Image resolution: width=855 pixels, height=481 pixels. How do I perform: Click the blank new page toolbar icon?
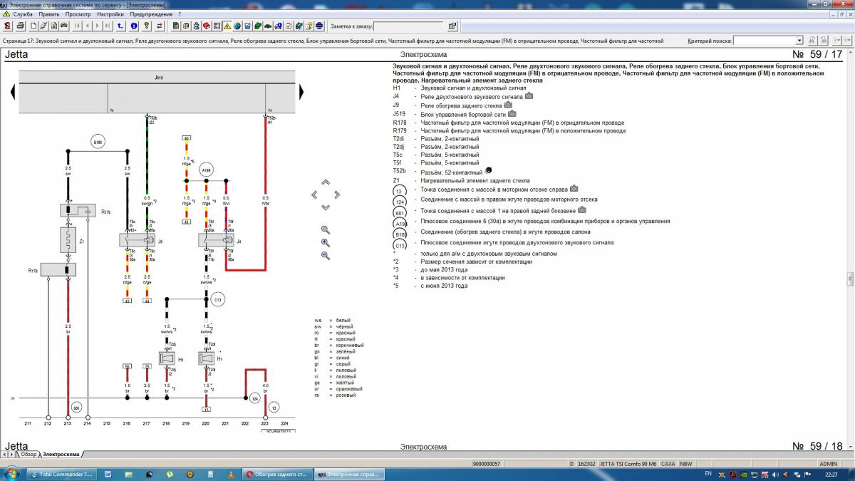[x=33, y=26]
